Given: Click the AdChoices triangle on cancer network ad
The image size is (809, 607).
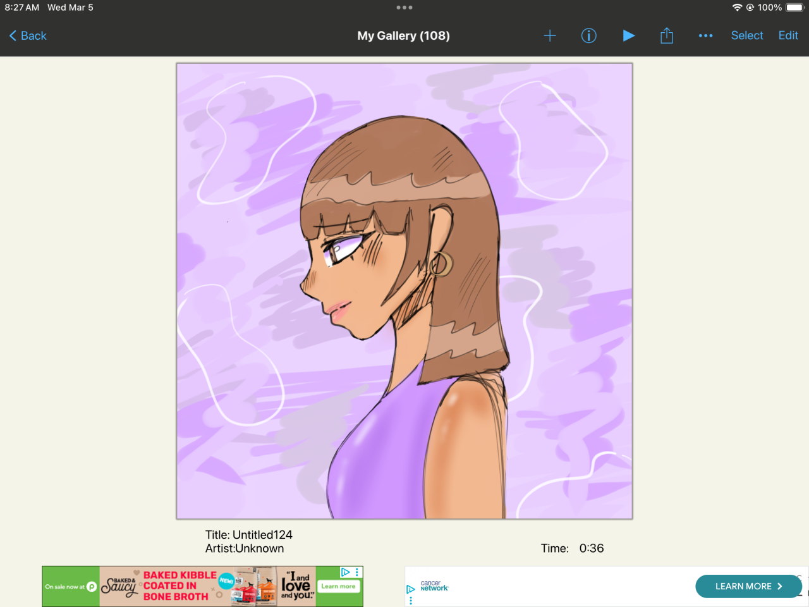Looking at the screenshot, I should click(411, 589).
